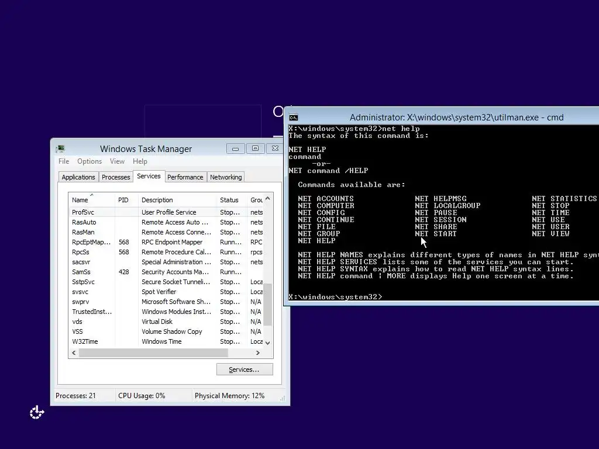This screenshot has width=599, height=449.
Task: Click the Task Manager title bar icon
Action: (x=60, y=149)
